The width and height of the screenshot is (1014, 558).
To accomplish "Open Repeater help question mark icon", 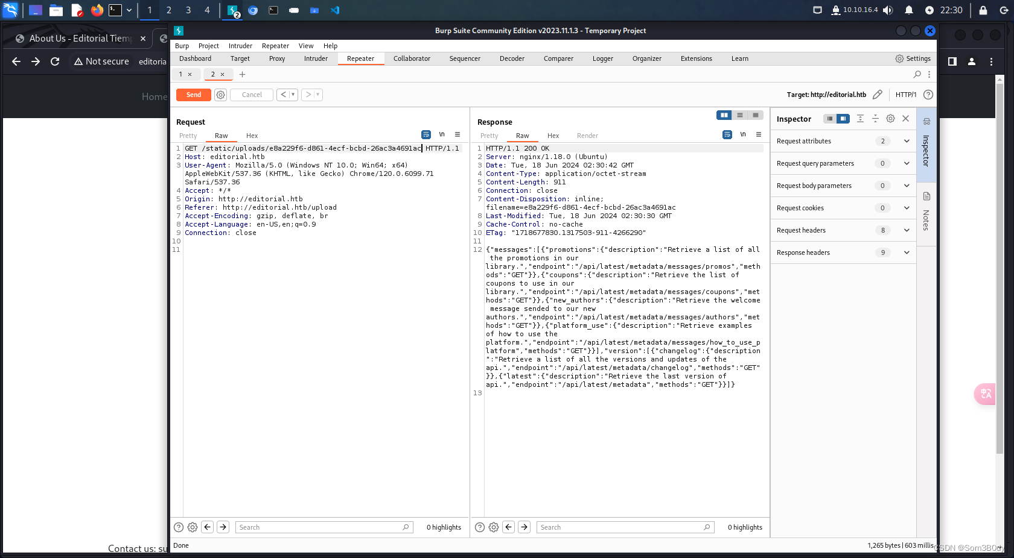I will 928,95.
